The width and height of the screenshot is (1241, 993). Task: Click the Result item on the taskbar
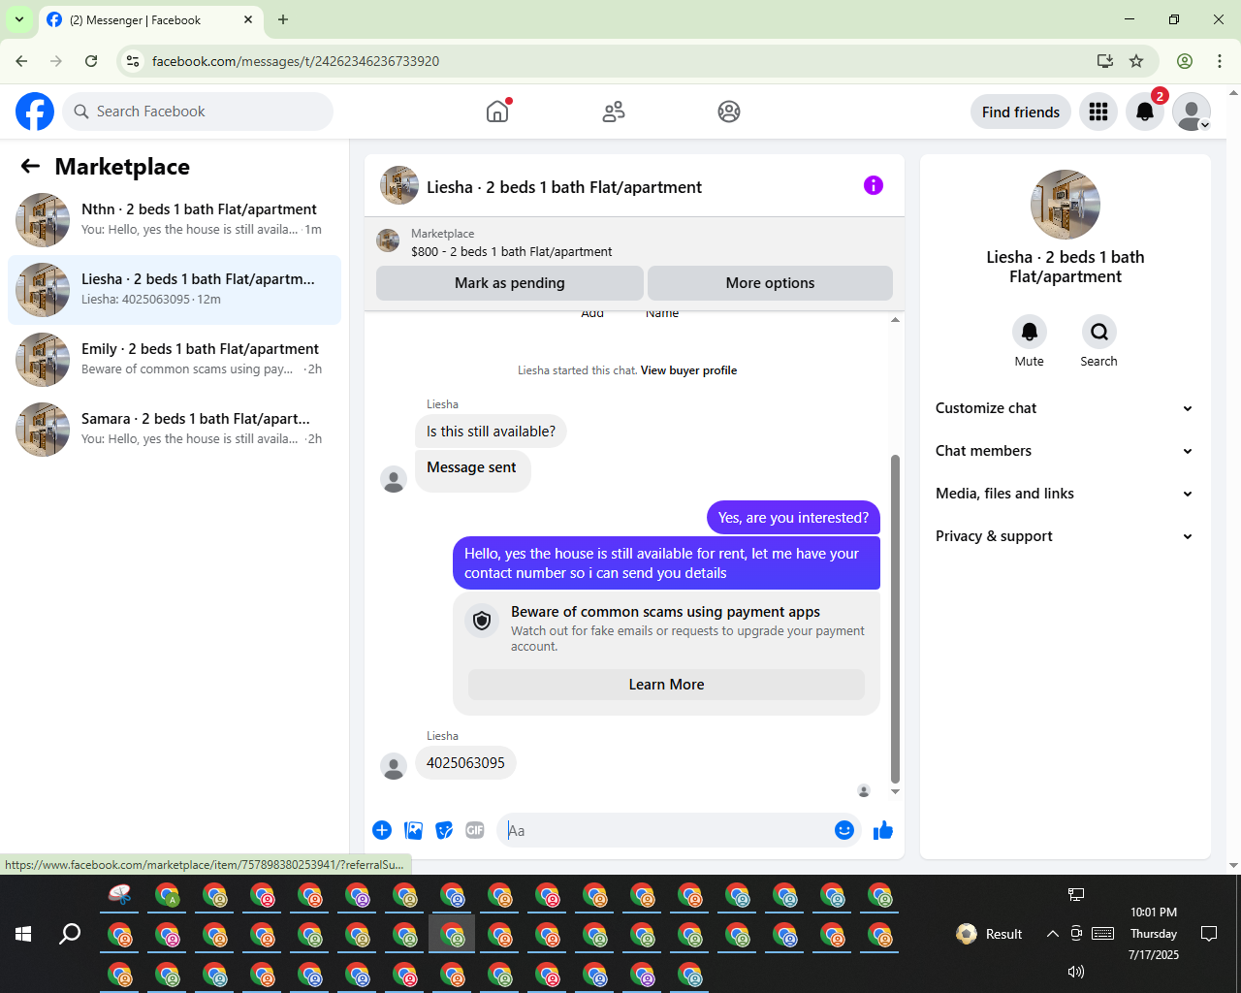pos(989,934)
